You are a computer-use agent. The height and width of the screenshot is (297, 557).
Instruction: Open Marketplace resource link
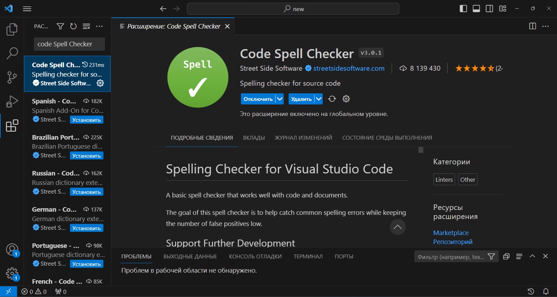(451, 233)
